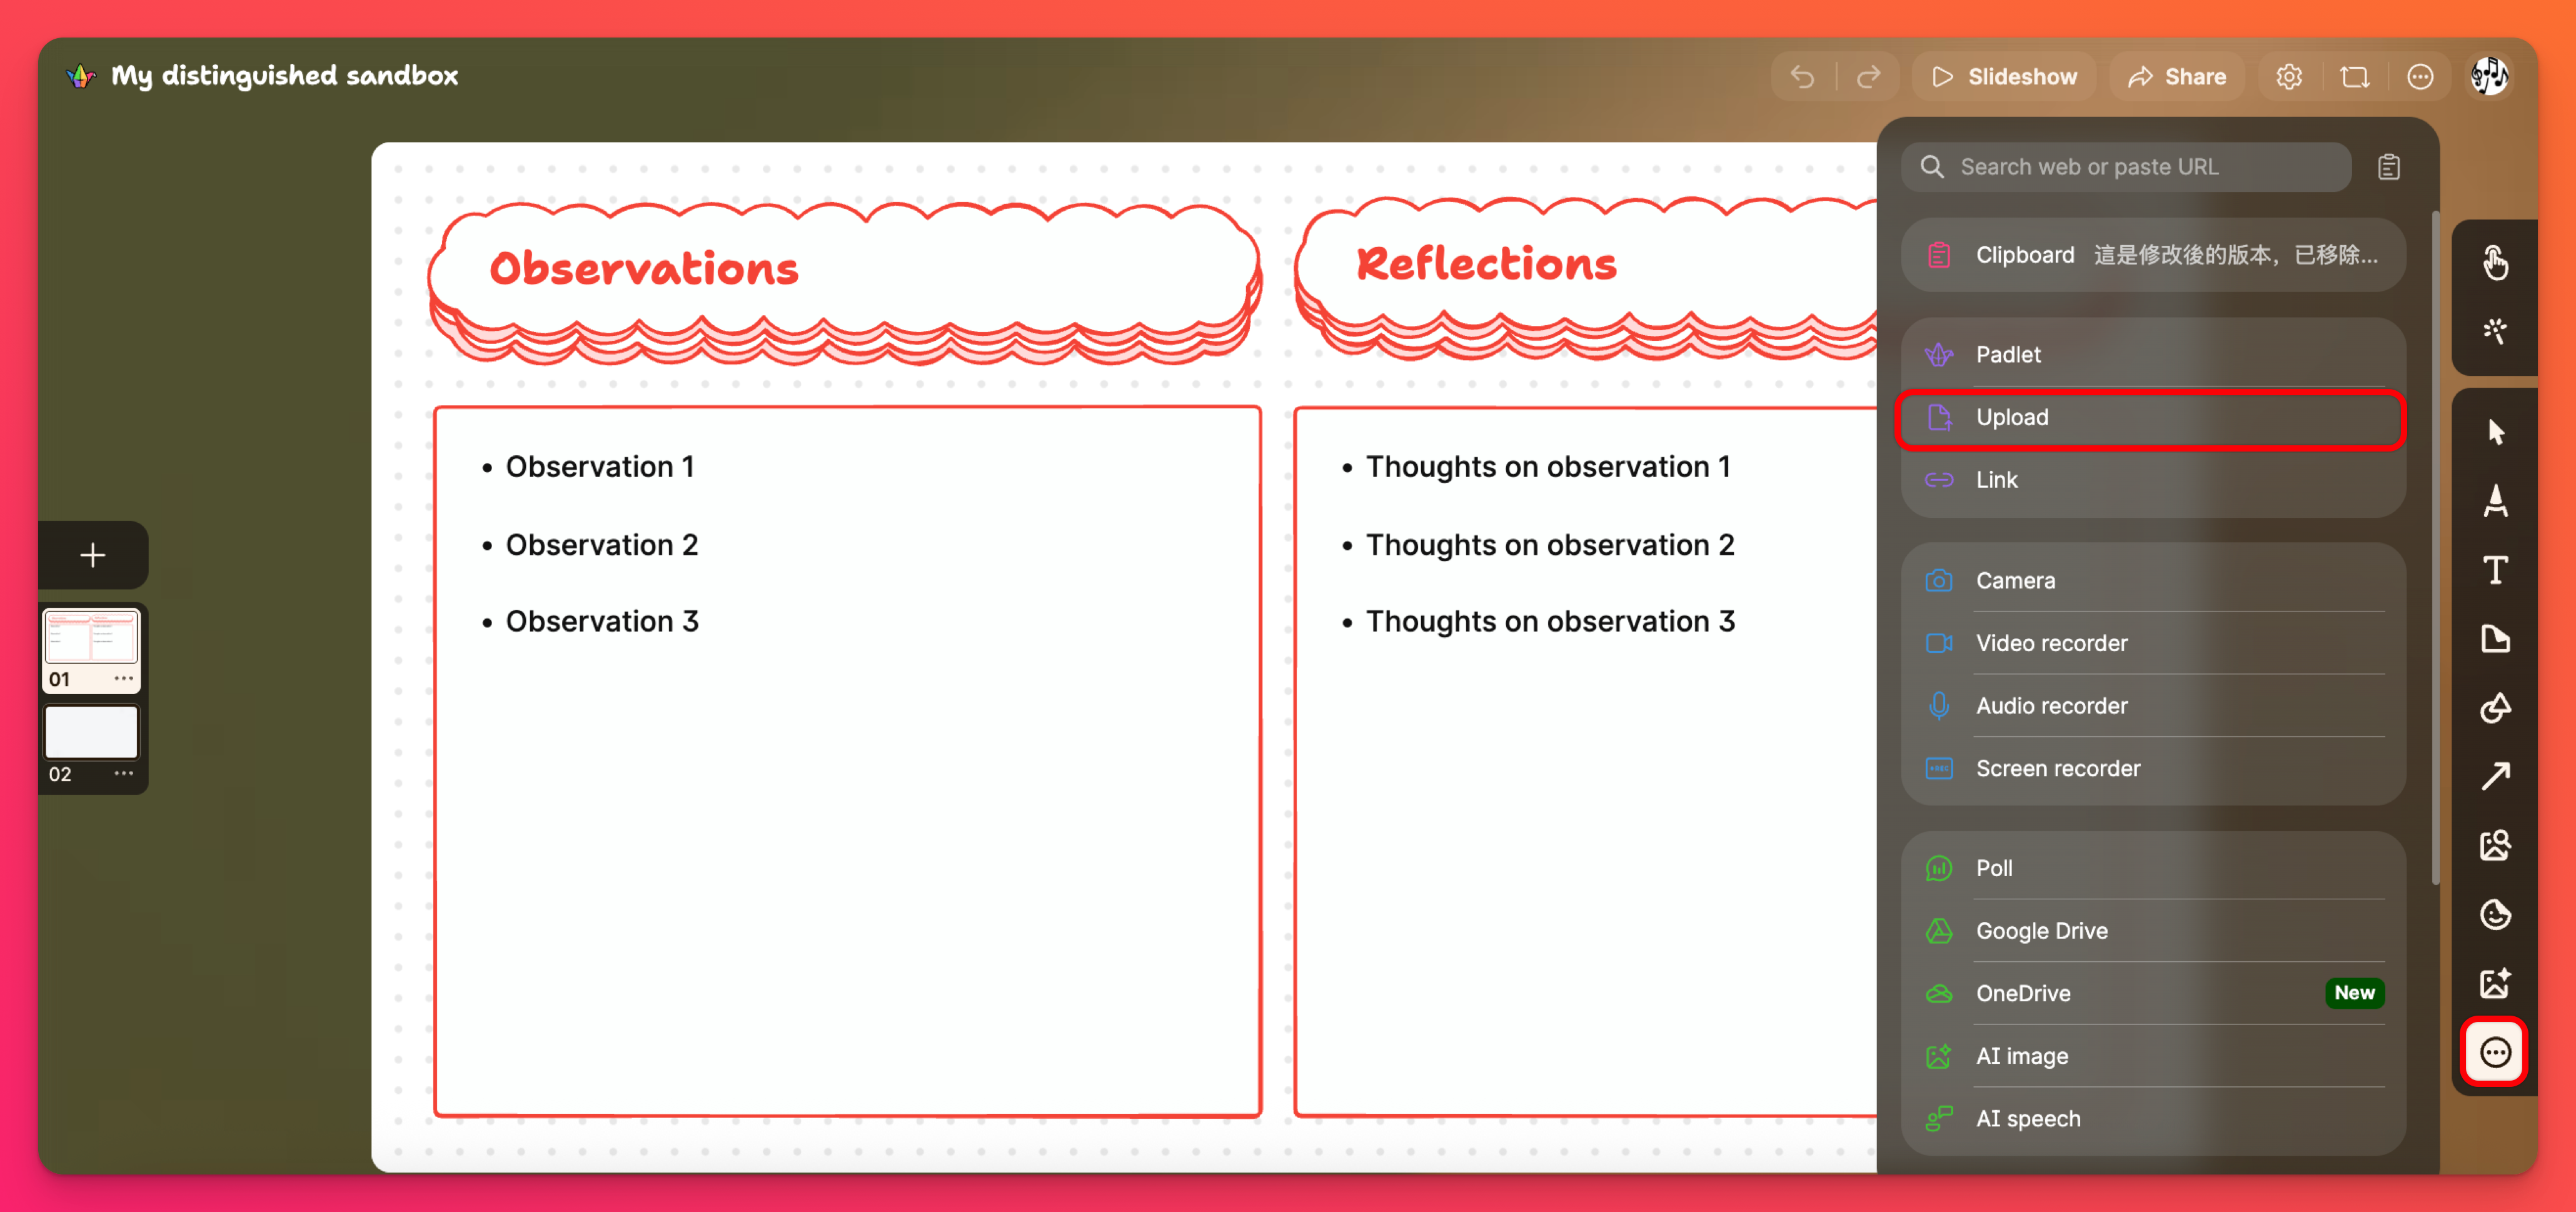
Task: Open the AI image generator tool
Action: coord(2495,982)
